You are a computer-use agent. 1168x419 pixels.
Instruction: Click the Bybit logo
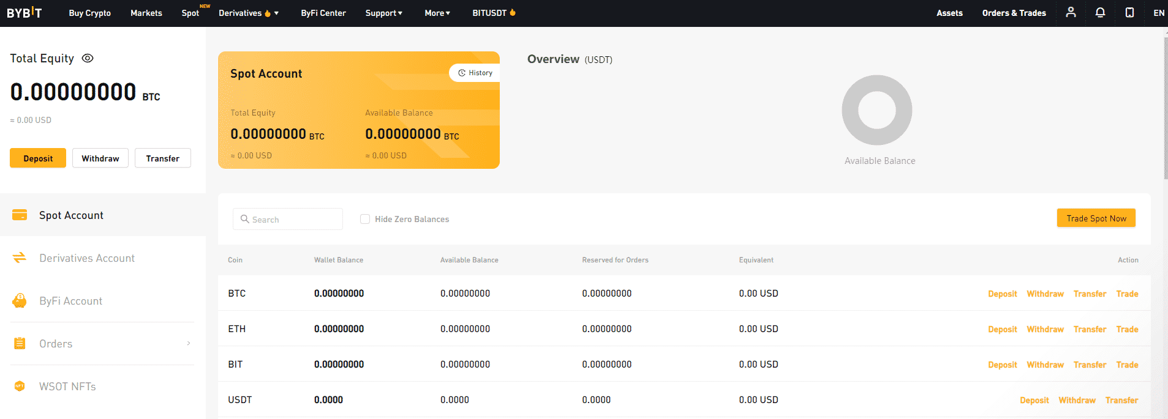click(24, 13)
